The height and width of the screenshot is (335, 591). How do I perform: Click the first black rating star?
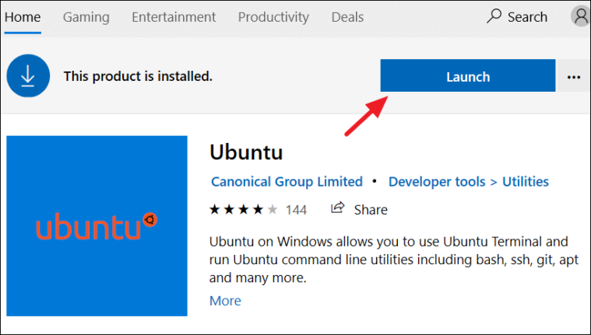click(x=215, y=209)
